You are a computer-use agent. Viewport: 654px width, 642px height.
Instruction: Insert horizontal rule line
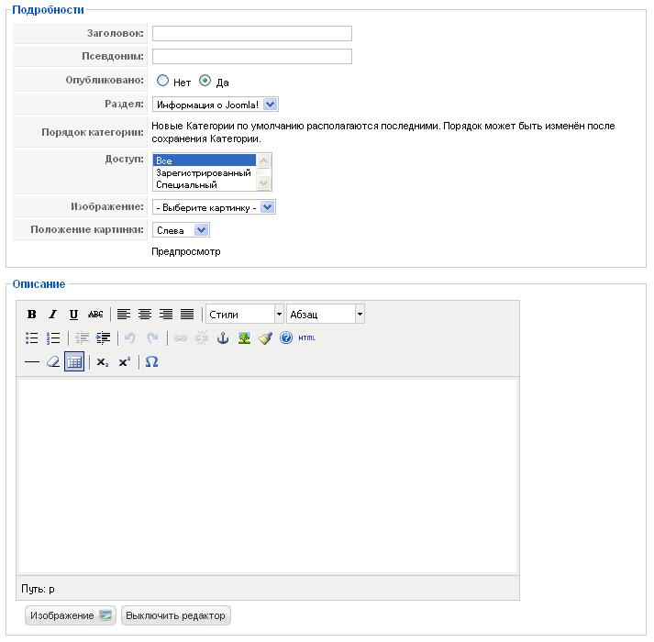coord(32,361)
